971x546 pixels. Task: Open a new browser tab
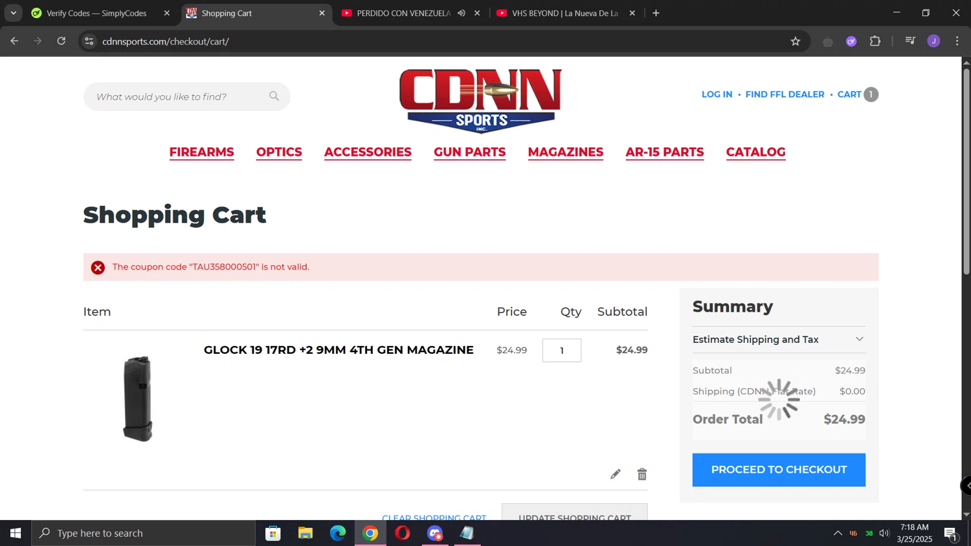(656, 13)
